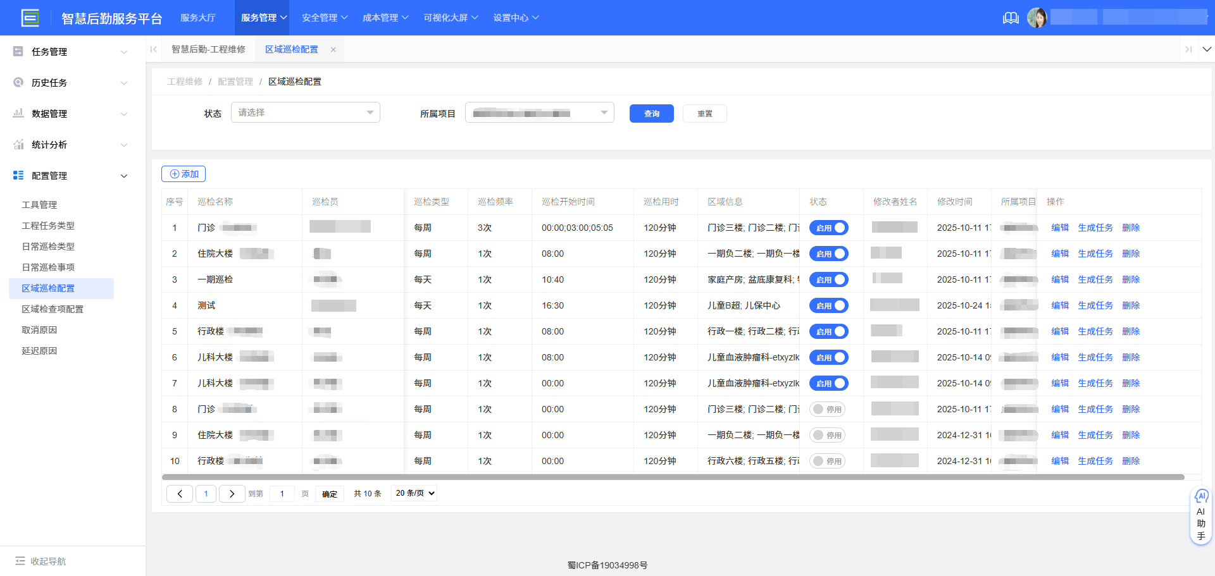This screenshot has width=1215, height=576.
Task: Open the 任务管理 sidebar section icon
Action: [x=18, y=51]
